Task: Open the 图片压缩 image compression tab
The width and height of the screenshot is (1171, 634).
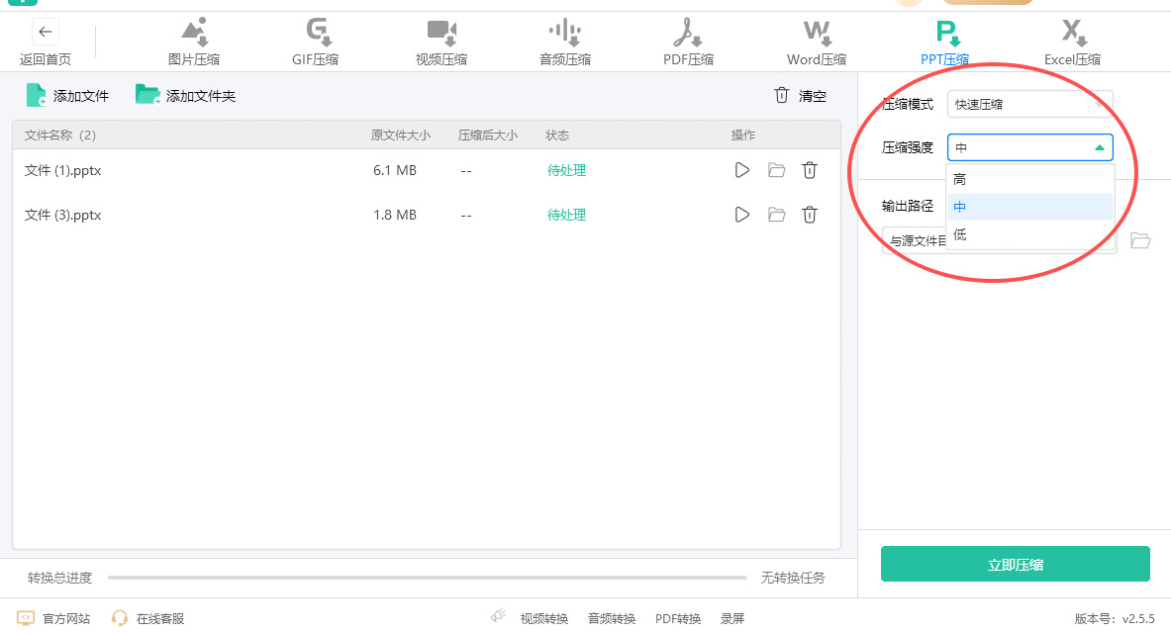Action: coord(194,43)
